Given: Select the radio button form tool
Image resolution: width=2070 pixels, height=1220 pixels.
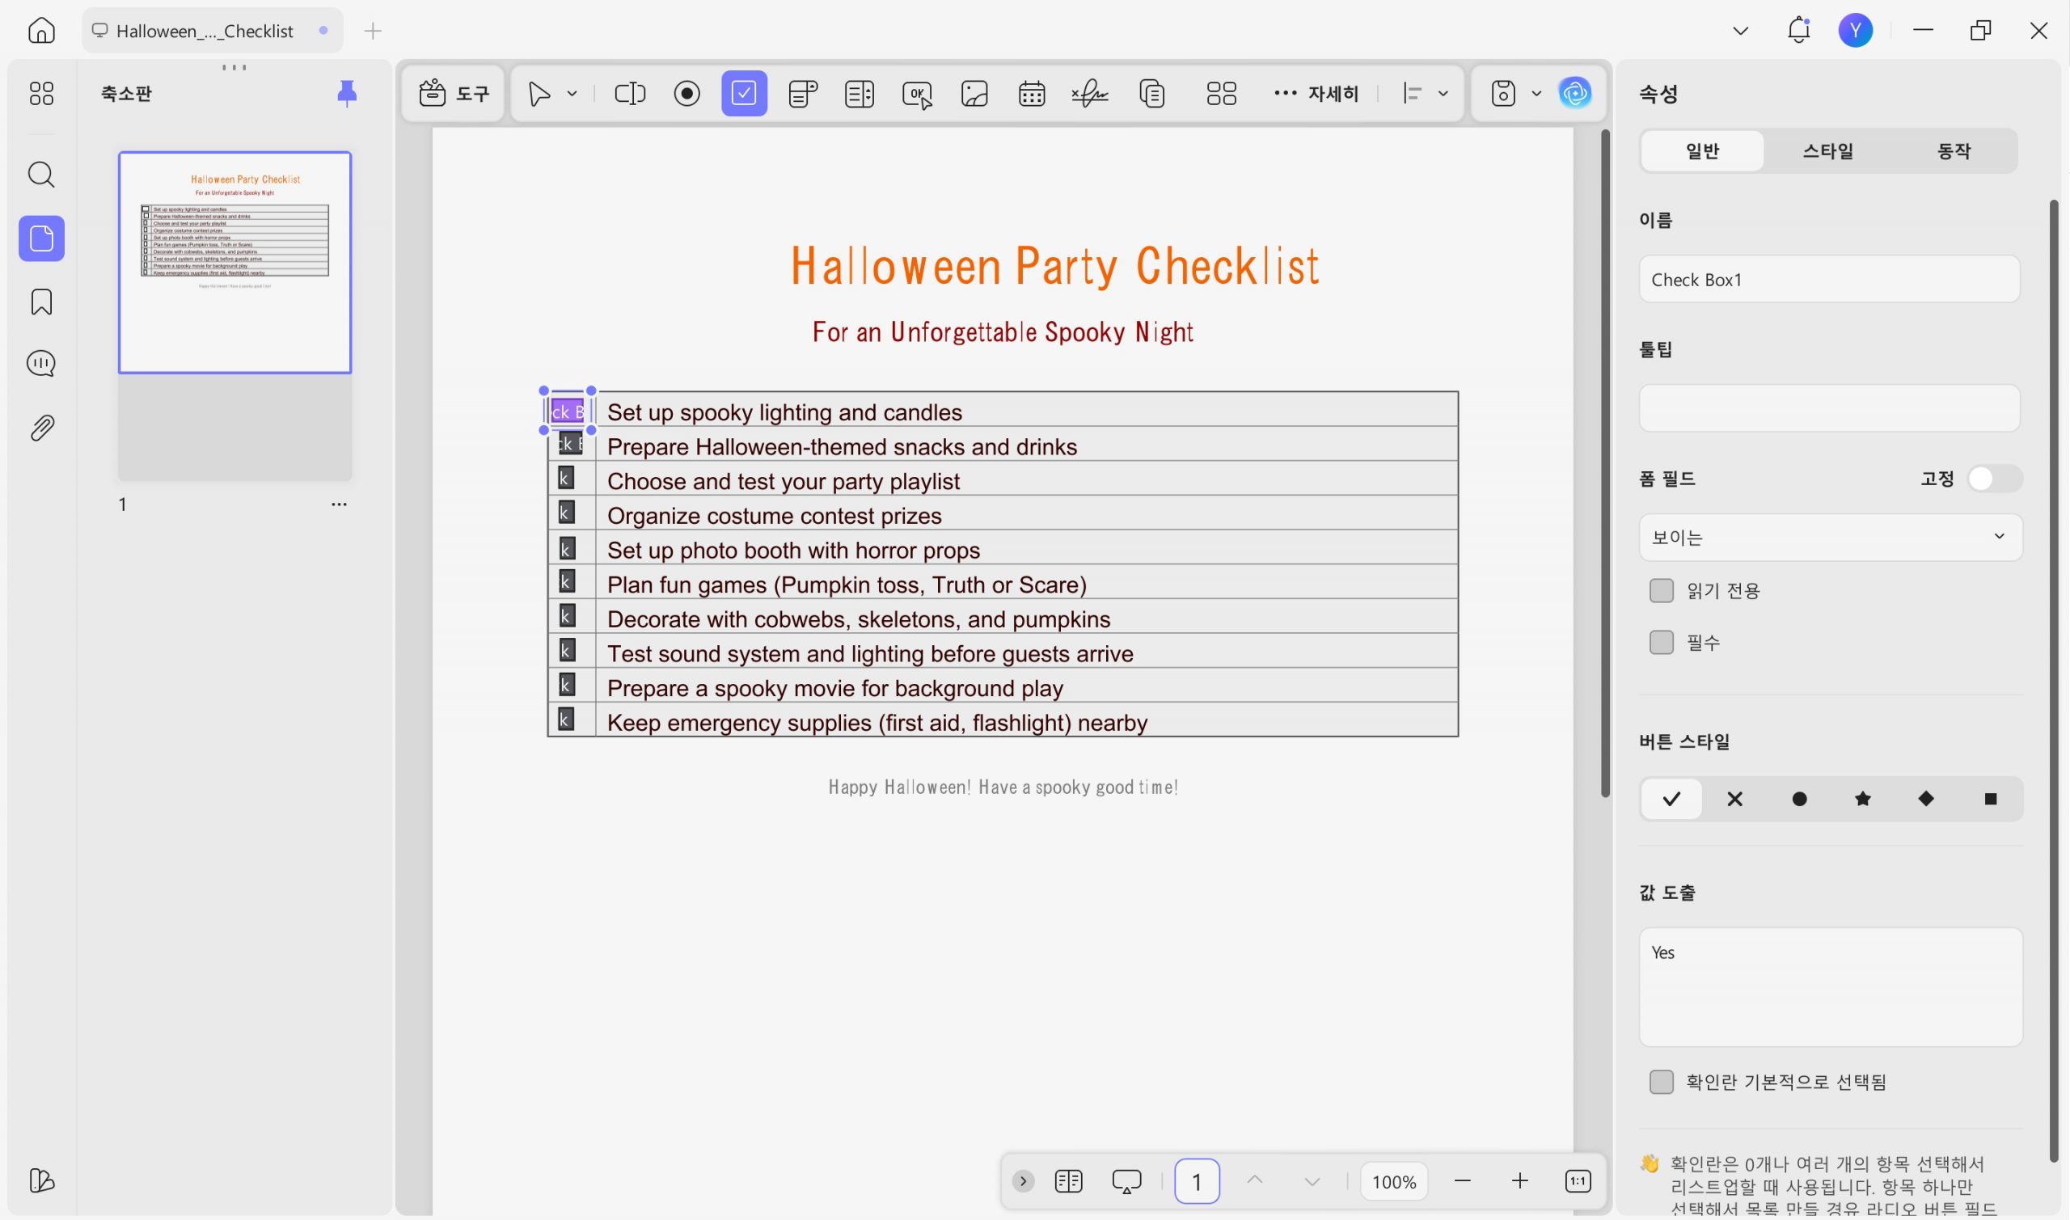Looking at the screenshot, I should click(686, 94).
